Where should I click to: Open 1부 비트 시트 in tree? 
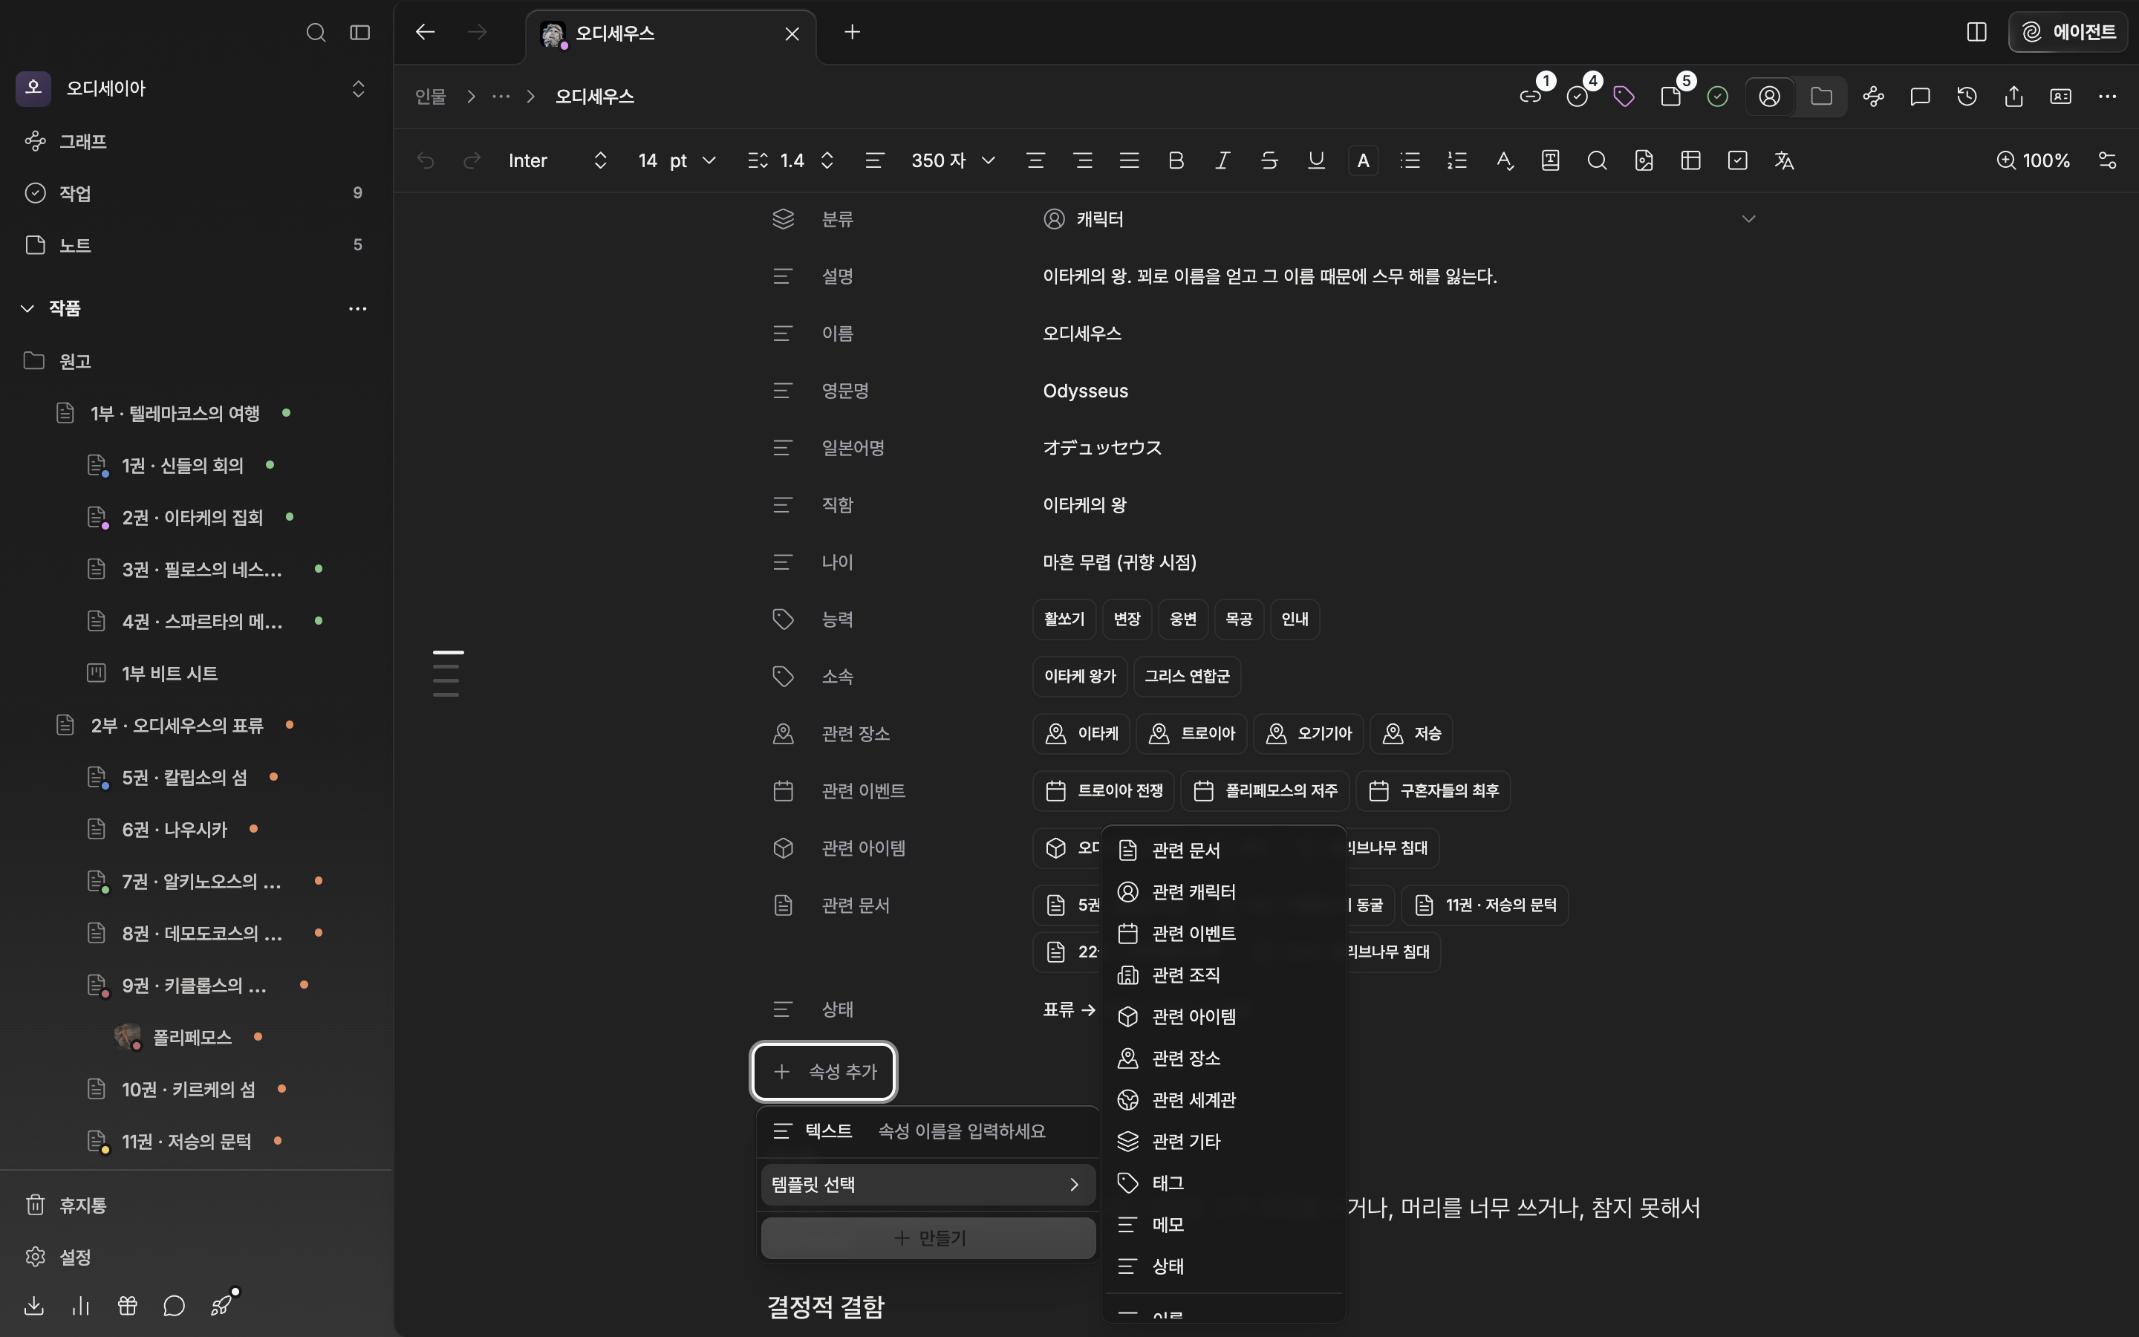coord(169,673)
